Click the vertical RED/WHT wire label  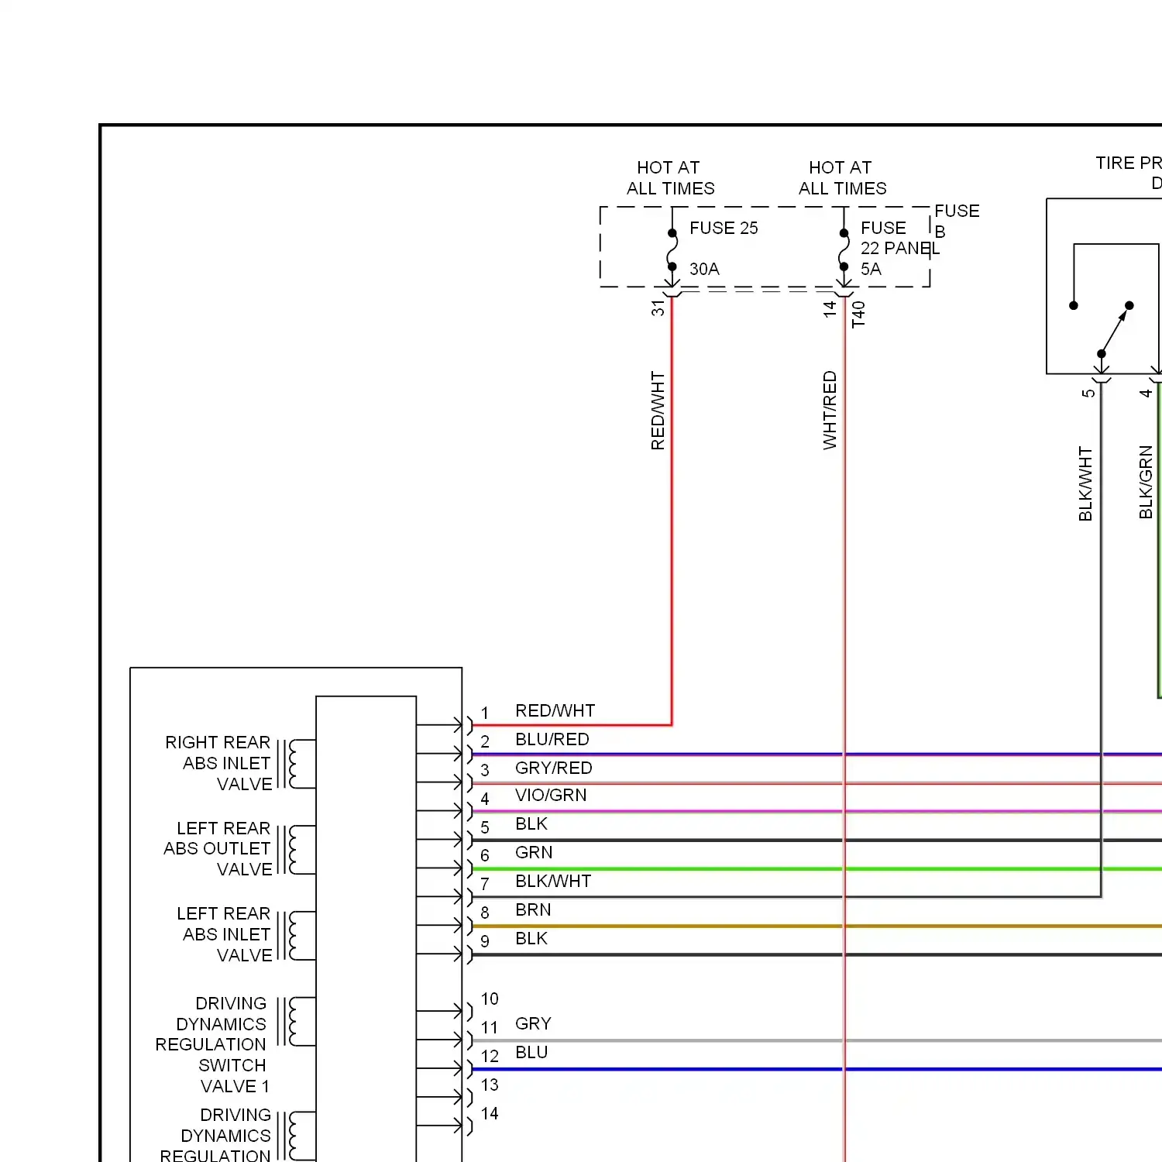(x=658, y=411)
